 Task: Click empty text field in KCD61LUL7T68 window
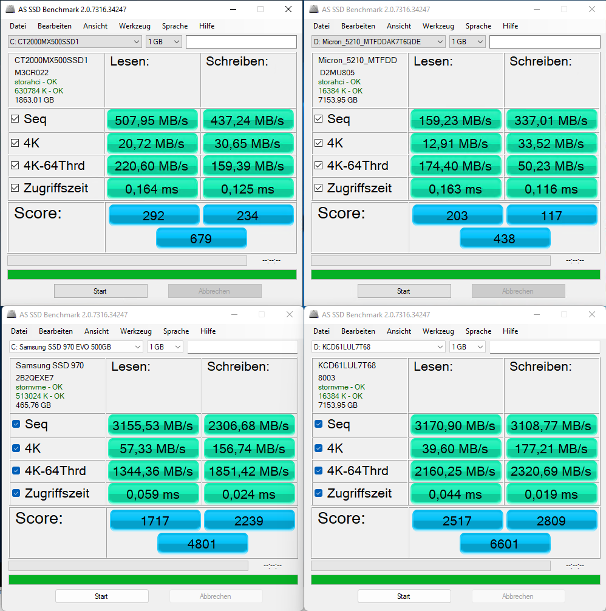point(545,347)
